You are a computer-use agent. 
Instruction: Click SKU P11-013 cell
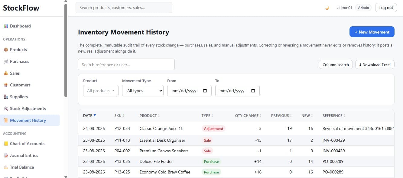[x=122, y=140]
